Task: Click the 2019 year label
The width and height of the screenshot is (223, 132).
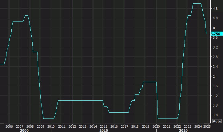Action: point(145,126)
